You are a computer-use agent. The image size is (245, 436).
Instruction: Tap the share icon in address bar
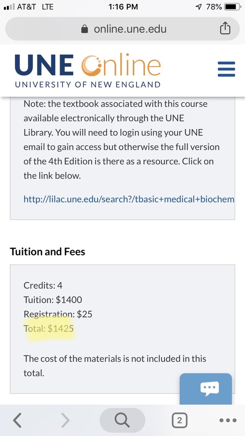(x=225, y=29)
